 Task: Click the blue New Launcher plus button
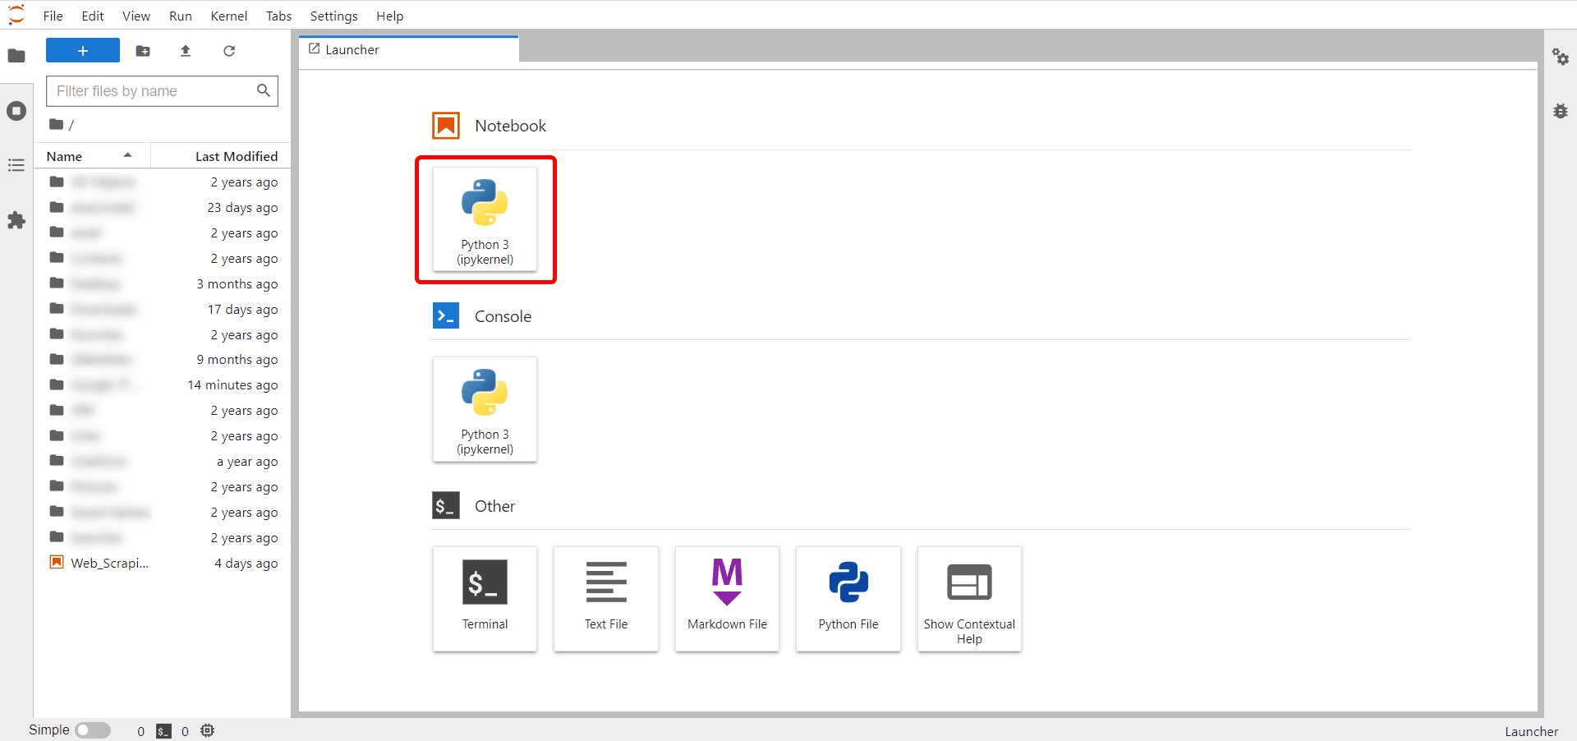(x=83, y=50)
